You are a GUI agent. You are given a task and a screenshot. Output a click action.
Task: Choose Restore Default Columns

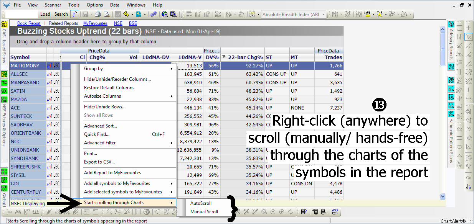tap(129, 88)
